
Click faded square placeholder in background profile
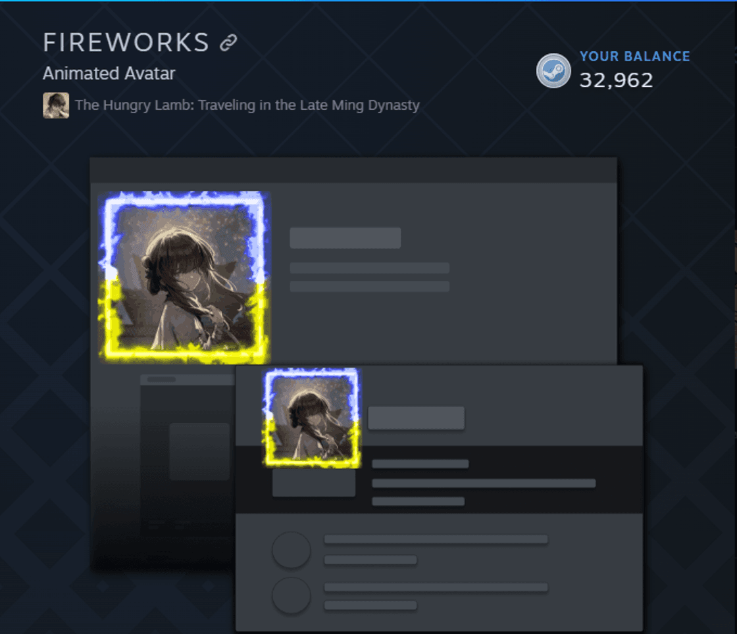point(199,451)
